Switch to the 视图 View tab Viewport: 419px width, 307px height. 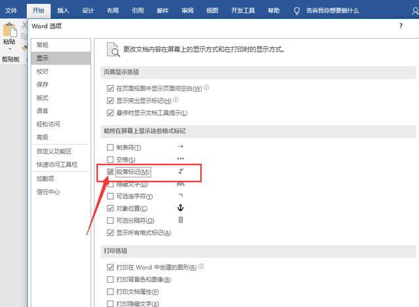pos(212,10)
